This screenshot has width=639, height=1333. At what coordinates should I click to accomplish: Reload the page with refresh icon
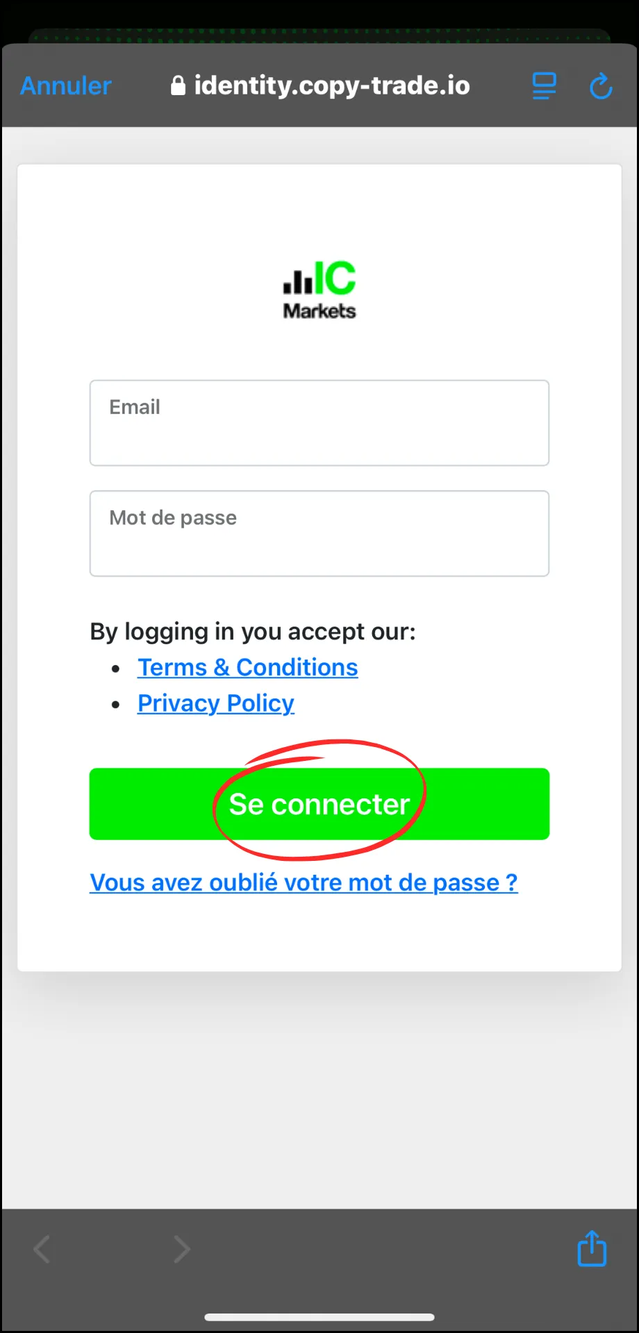tap(601, 87)
